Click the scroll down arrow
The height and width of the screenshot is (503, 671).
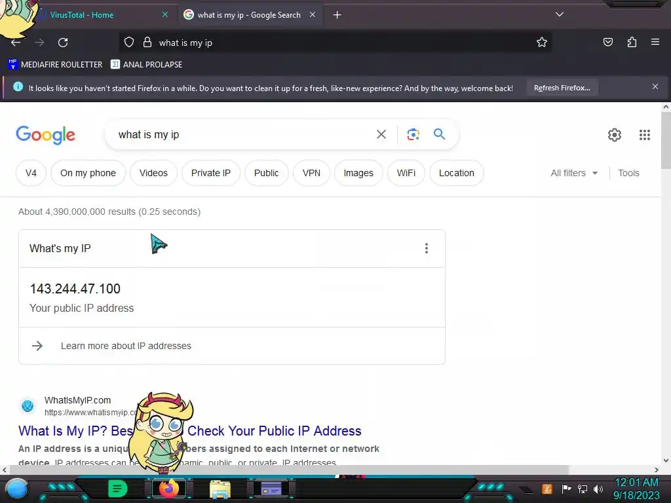[666, 461]
